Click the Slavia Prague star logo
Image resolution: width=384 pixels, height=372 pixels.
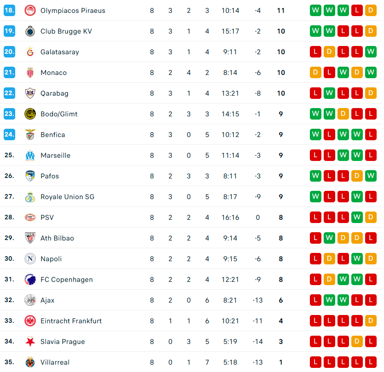tap(30, 342)
